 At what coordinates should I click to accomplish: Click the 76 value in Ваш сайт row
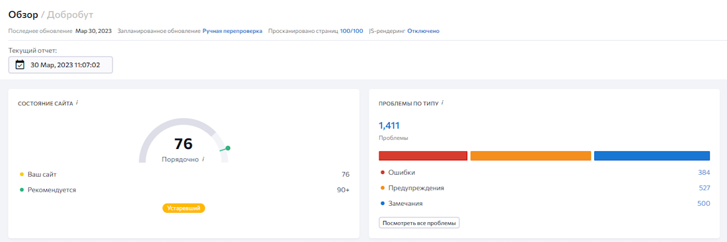(346, 175)
